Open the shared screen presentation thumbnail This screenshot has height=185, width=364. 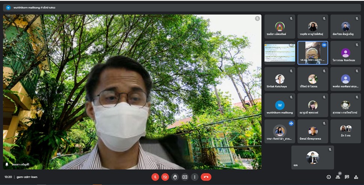(280, 53)
